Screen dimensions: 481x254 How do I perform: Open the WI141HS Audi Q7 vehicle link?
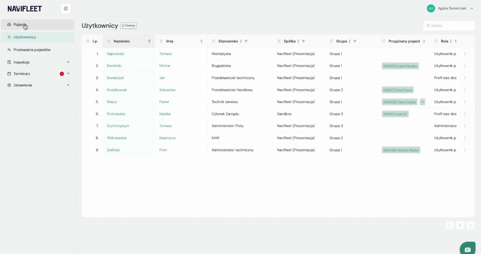click(395, 114)
